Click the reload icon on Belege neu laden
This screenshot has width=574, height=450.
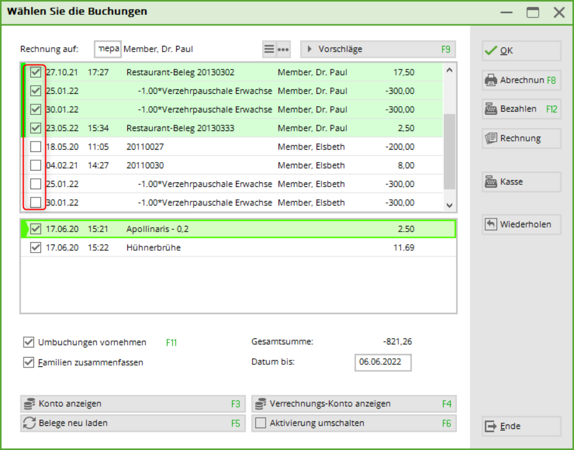coord(29,423)
